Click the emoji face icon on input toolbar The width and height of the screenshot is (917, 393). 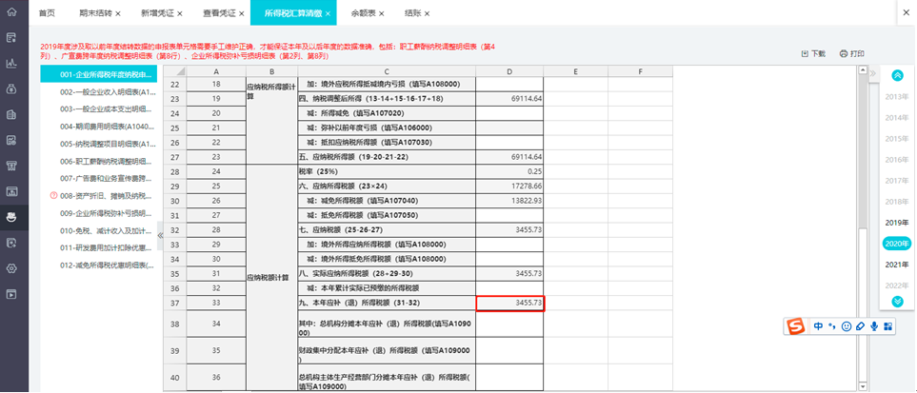coord(846,327)
